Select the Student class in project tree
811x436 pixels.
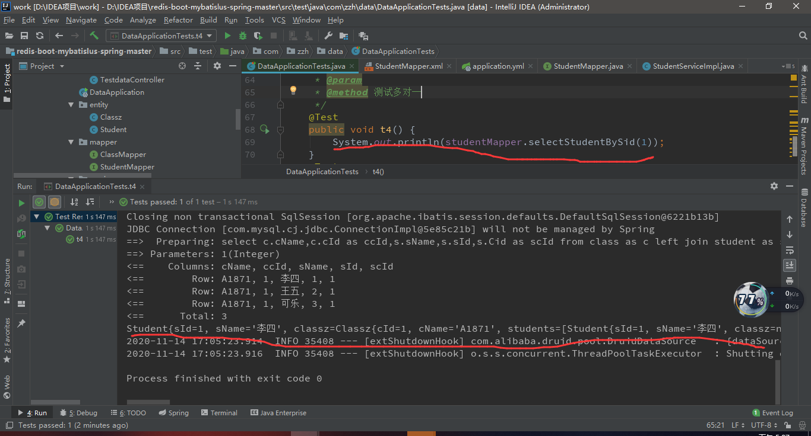(x=113, y=130)
